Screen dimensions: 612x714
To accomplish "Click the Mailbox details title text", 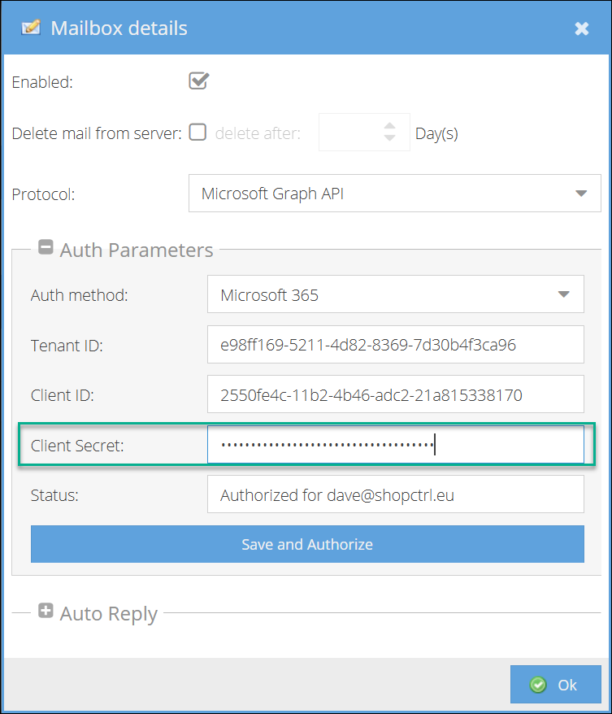I will (x=119, y=28).
